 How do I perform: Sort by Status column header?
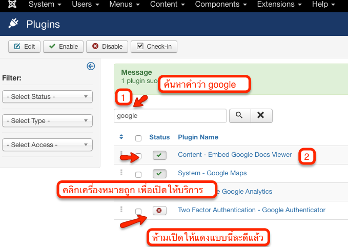click(159, 137)
